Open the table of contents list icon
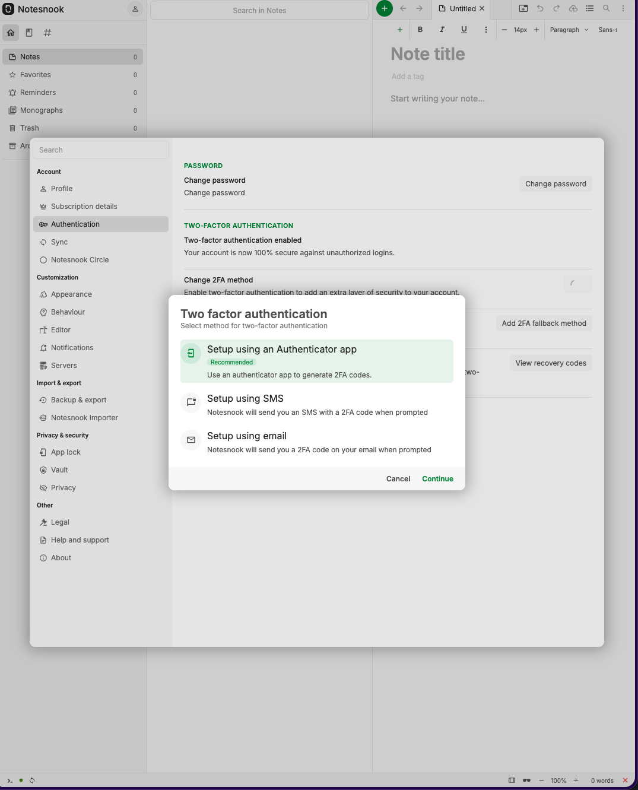Screen dimensions: 638x790 [x=590, y=8]
